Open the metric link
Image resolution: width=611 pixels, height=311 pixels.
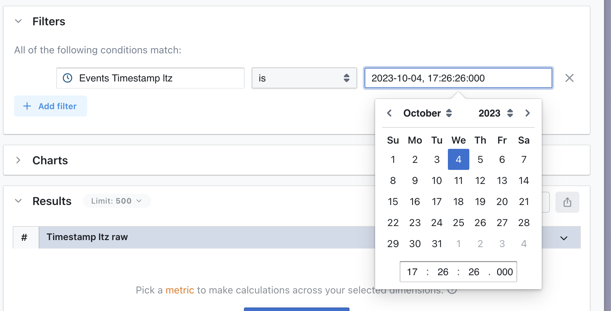coord(180,290)
